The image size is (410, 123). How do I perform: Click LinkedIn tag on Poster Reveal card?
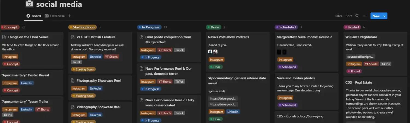point(27,83)
